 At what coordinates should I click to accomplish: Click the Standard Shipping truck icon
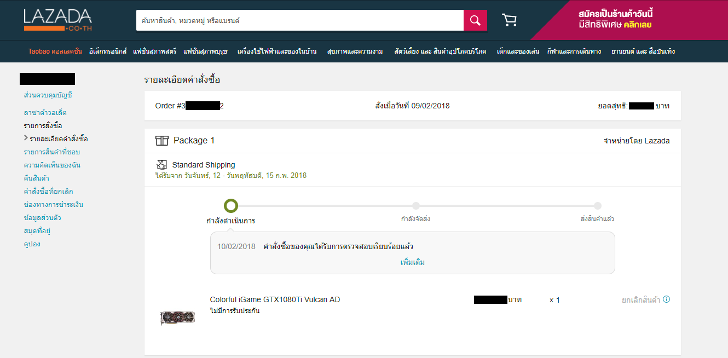161,165
